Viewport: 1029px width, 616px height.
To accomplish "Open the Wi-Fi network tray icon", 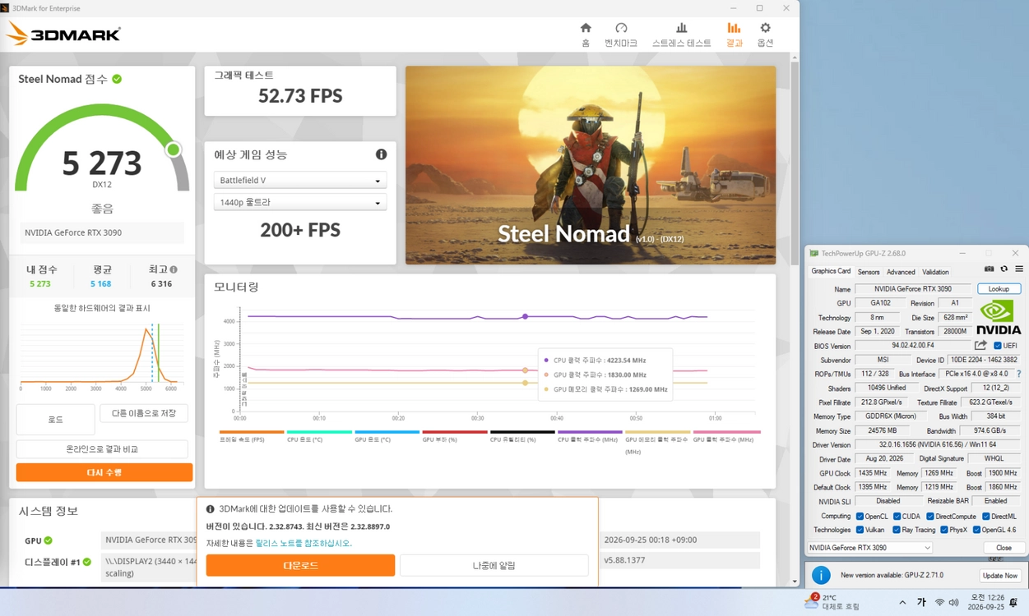I will (939, 603).
